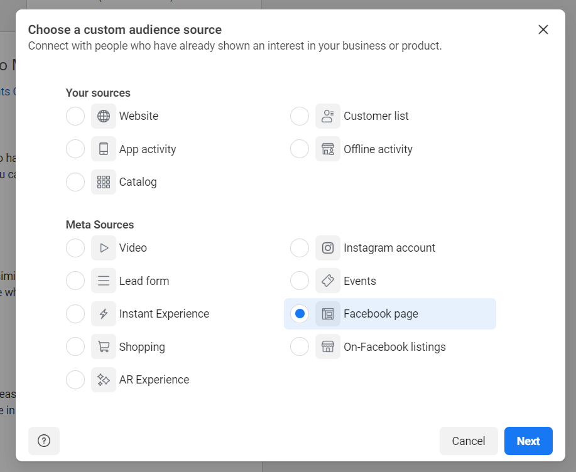Click the Video play icon
Image resolution: width=576 pixels, height=472 pixels.
point(103,247)
